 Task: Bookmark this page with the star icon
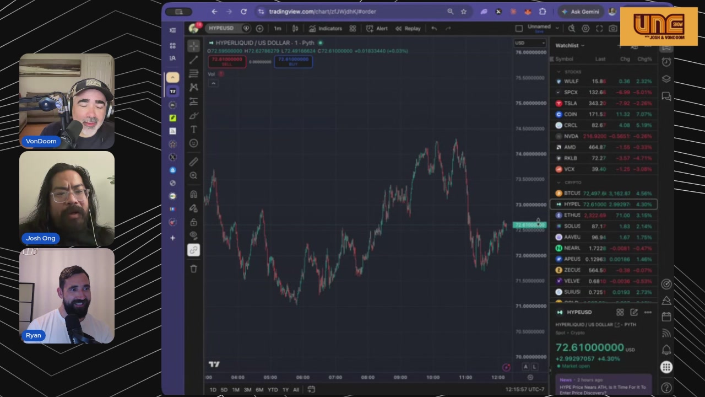point(464,12)
